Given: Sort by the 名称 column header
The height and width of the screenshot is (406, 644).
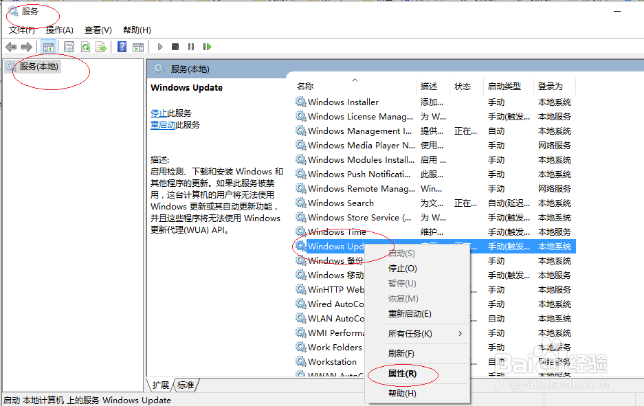Looking at the screenshot, I should tap(355, 86).
